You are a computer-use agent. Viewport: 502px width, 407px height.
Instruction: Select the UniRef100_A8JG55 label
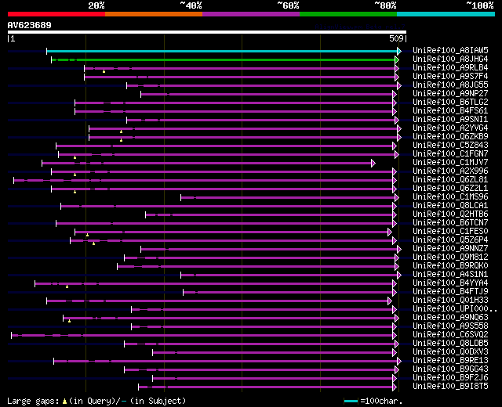point(450,85)
